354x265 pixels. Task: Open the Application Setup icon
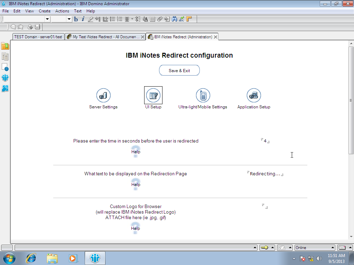point(254,95)
